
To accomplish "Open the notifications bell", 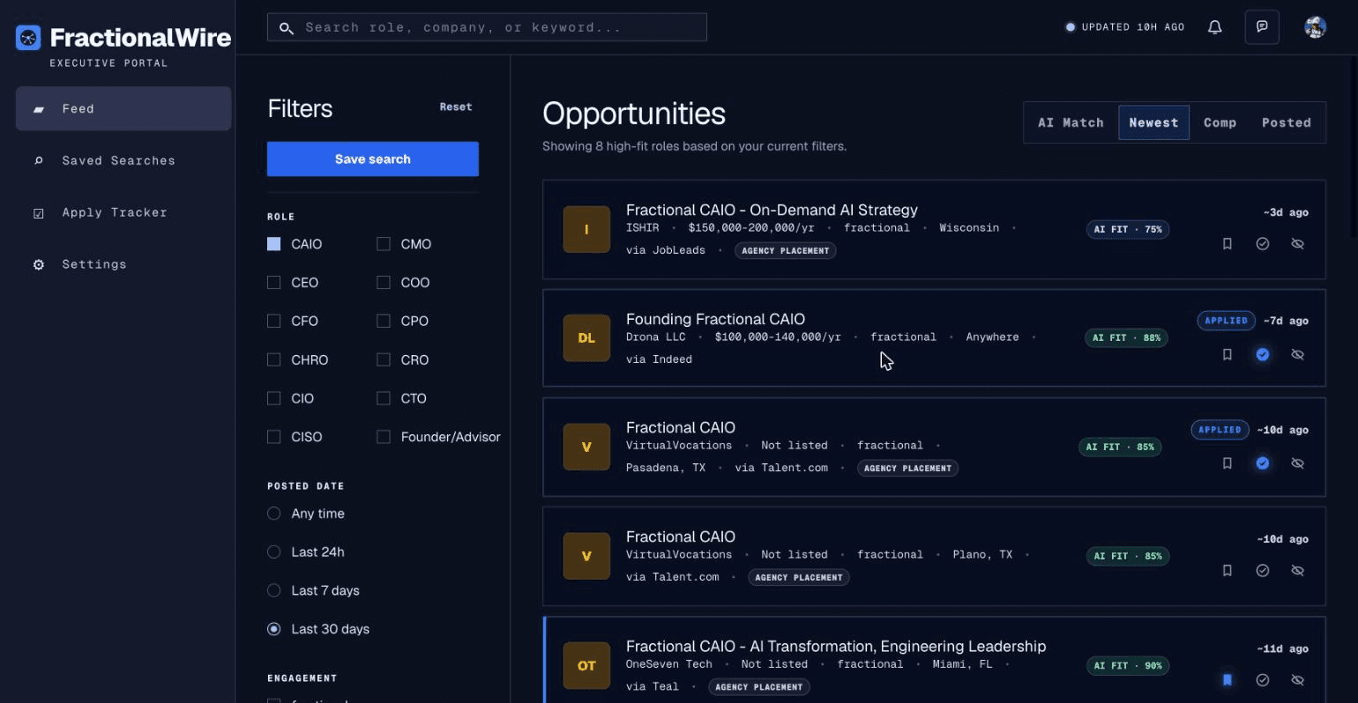I will click(1214, 27).
